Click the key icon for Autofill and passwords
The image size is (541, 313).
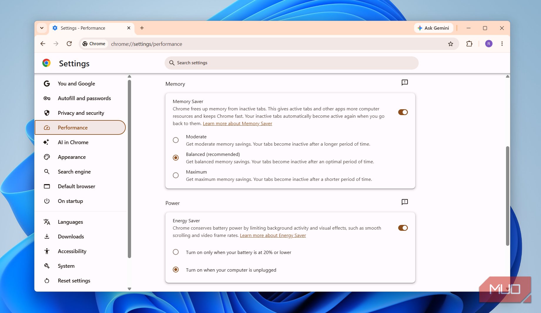[47, 98]
